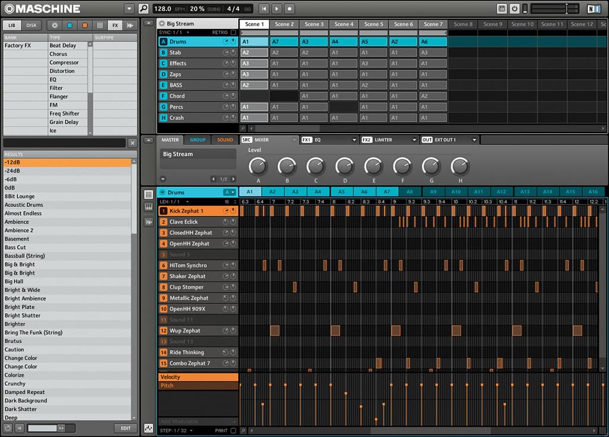Select the sample waveform browser icon

[130, 25]
